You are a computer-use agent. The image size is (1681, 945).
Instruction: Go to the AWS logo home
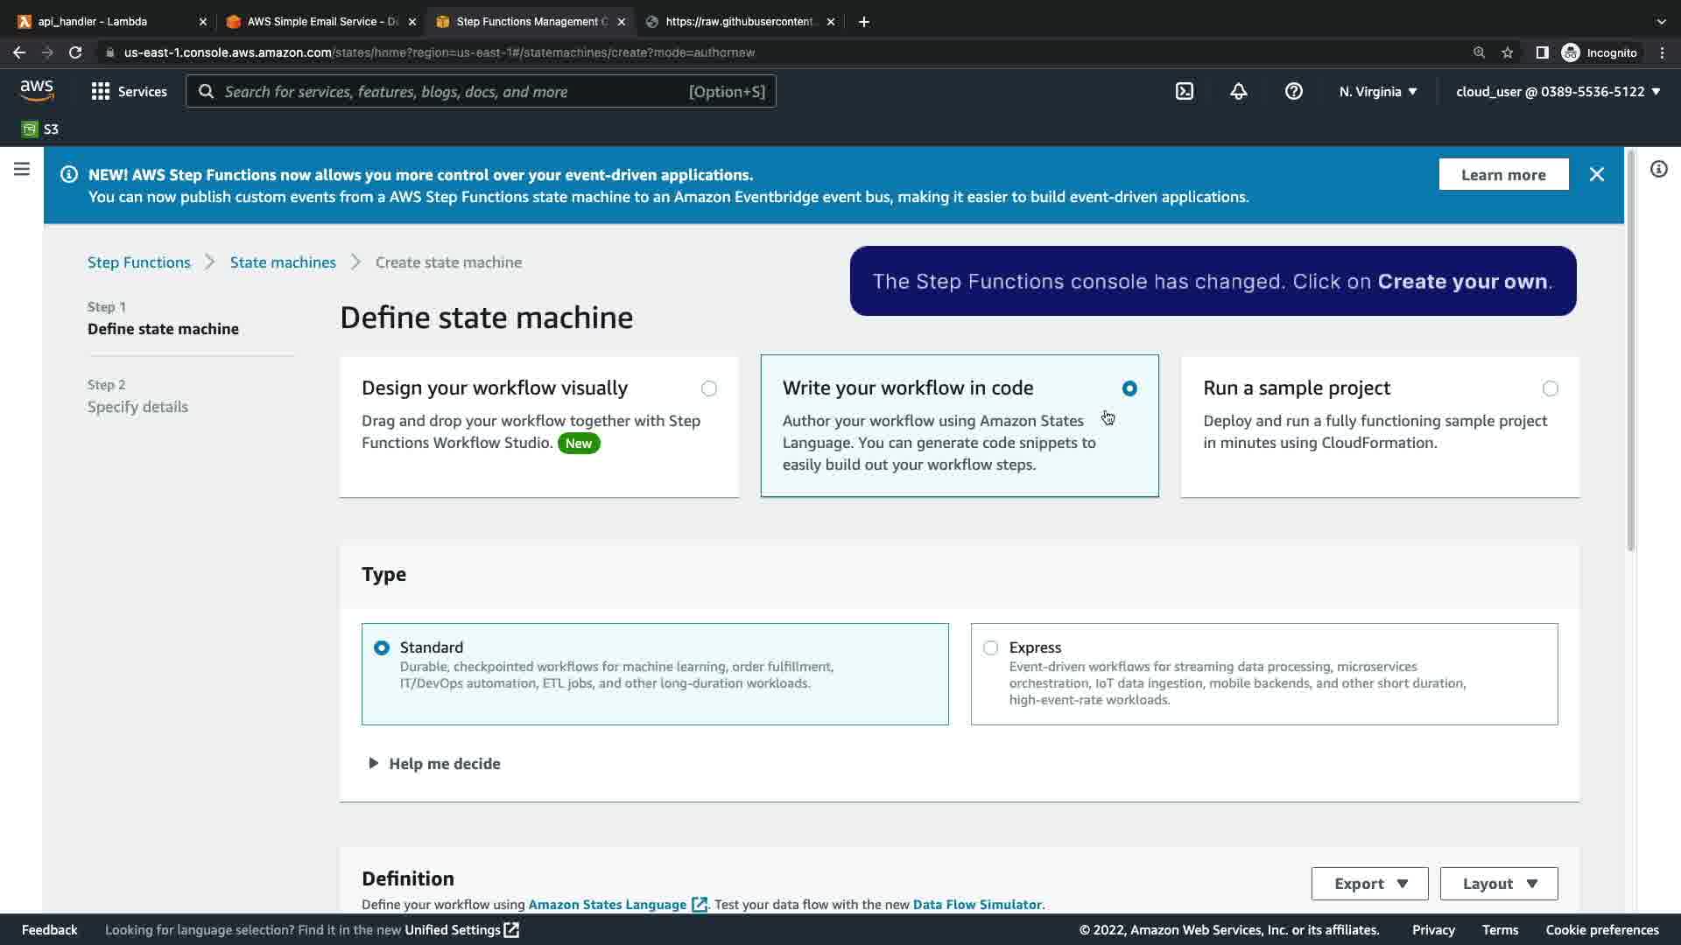(x=37, y=90)
